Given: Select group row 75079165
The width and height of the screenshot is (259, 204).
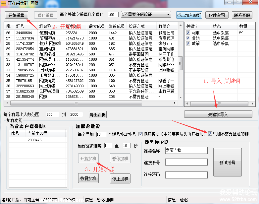Looking at the screenshot, I should coord(91,80).
